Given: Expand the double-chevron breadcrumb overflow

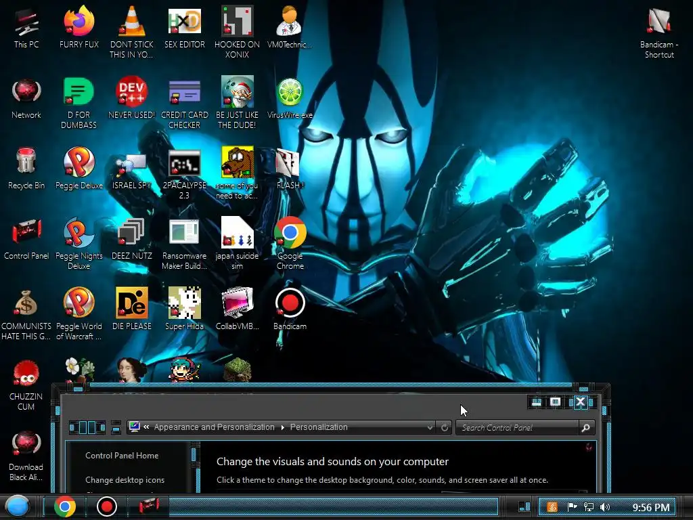Looking at the screenshot, I should coord(146,427).
